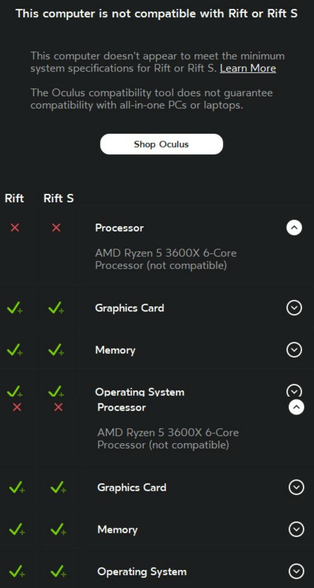
Task: Open the Learn More link
Action: coord(248,68)
